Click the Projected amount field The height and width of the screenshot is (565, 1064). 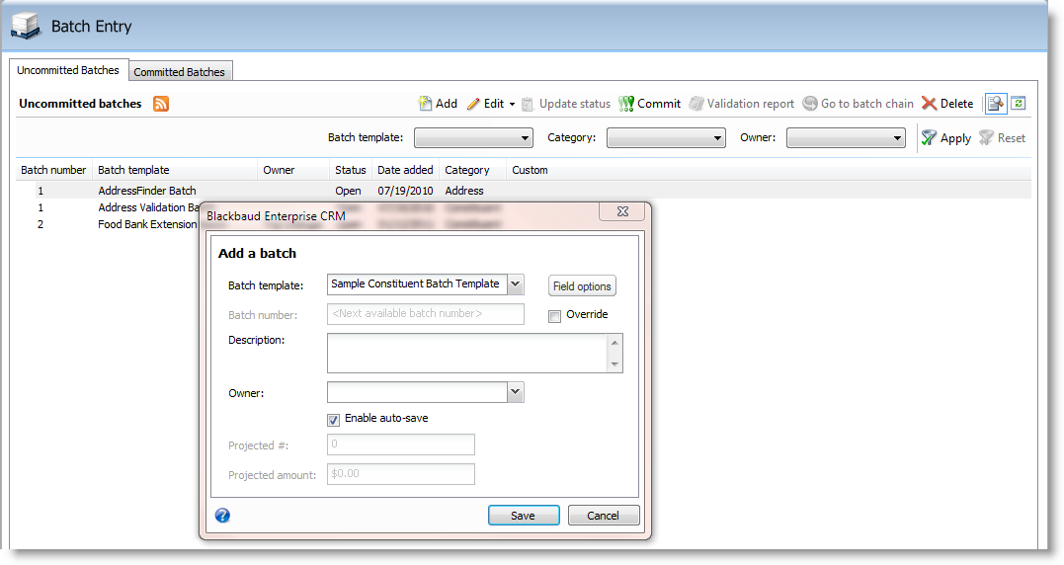pyautogui.click(x=401, y=474)
